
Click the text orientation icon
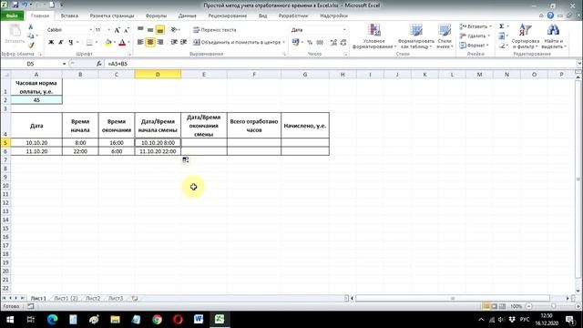174,30
